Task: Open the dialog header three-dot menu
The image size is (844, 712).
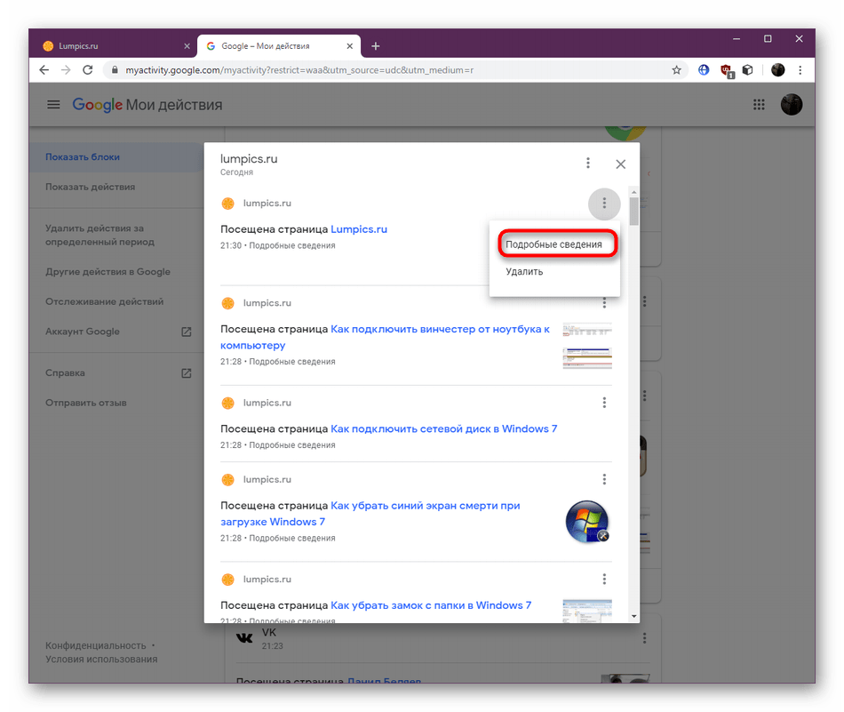Action: (x=588, y=164)
